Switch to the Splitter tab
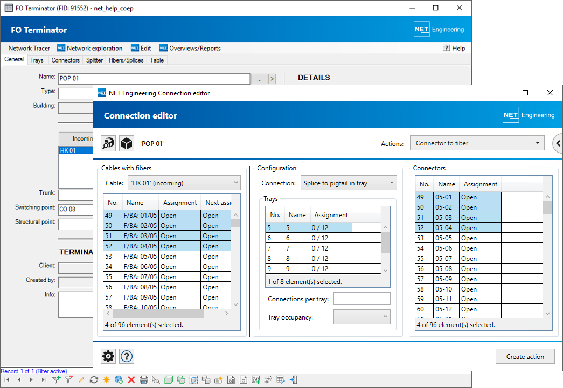The image size is (563, 388). 94,60
